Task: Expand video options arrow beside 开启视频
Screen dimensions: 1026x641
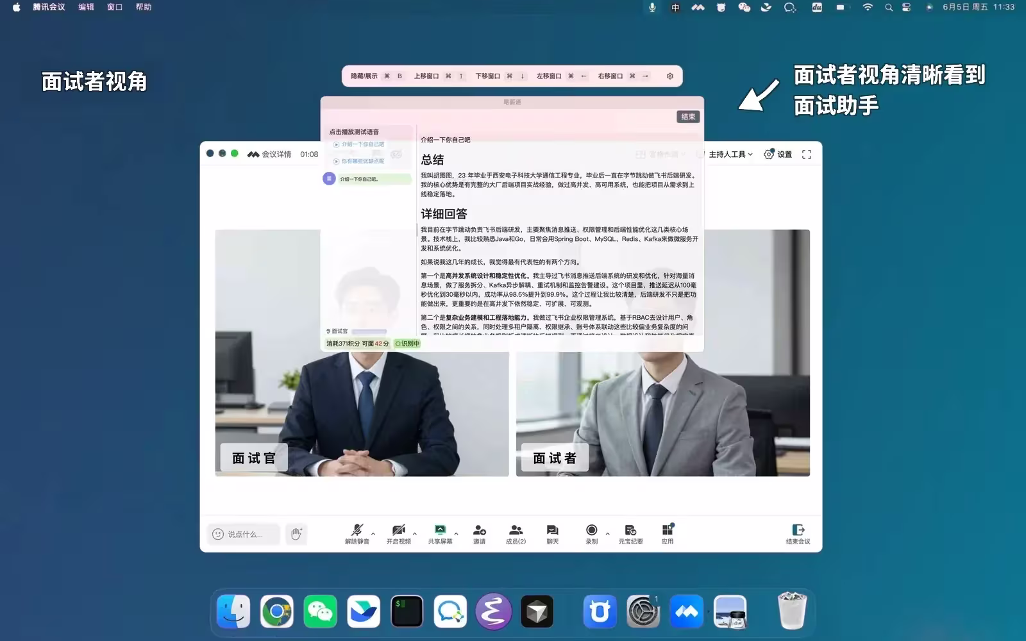Action: pos(415,533)
